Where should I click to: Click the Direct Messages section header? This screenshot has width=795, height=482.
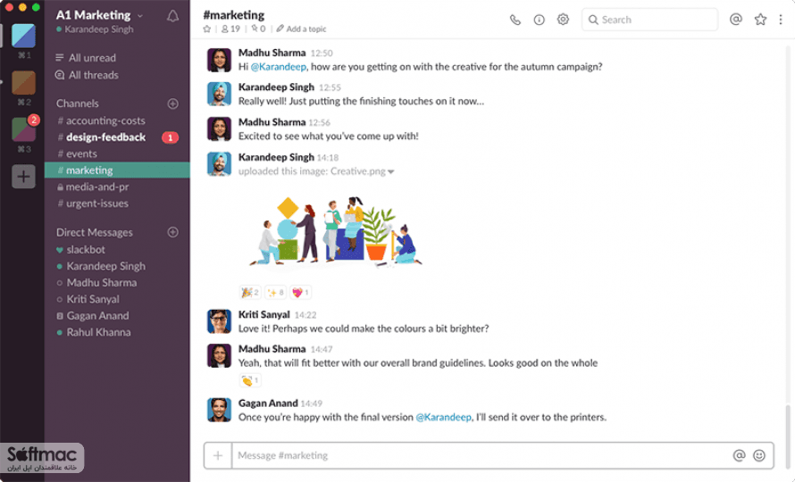(x=95, y=232)
